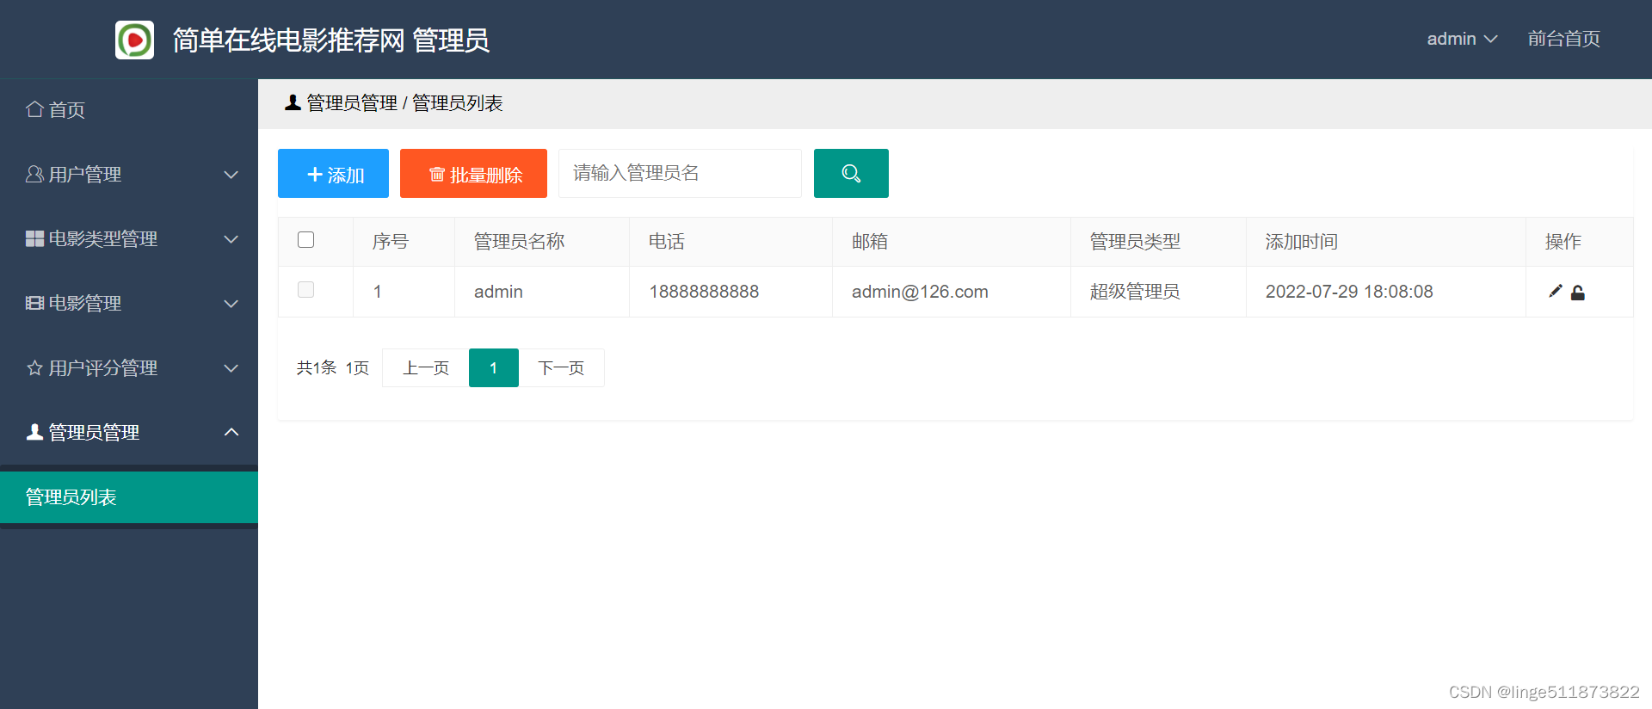Click the person icon beside 管理员管理

click(34, 432)
